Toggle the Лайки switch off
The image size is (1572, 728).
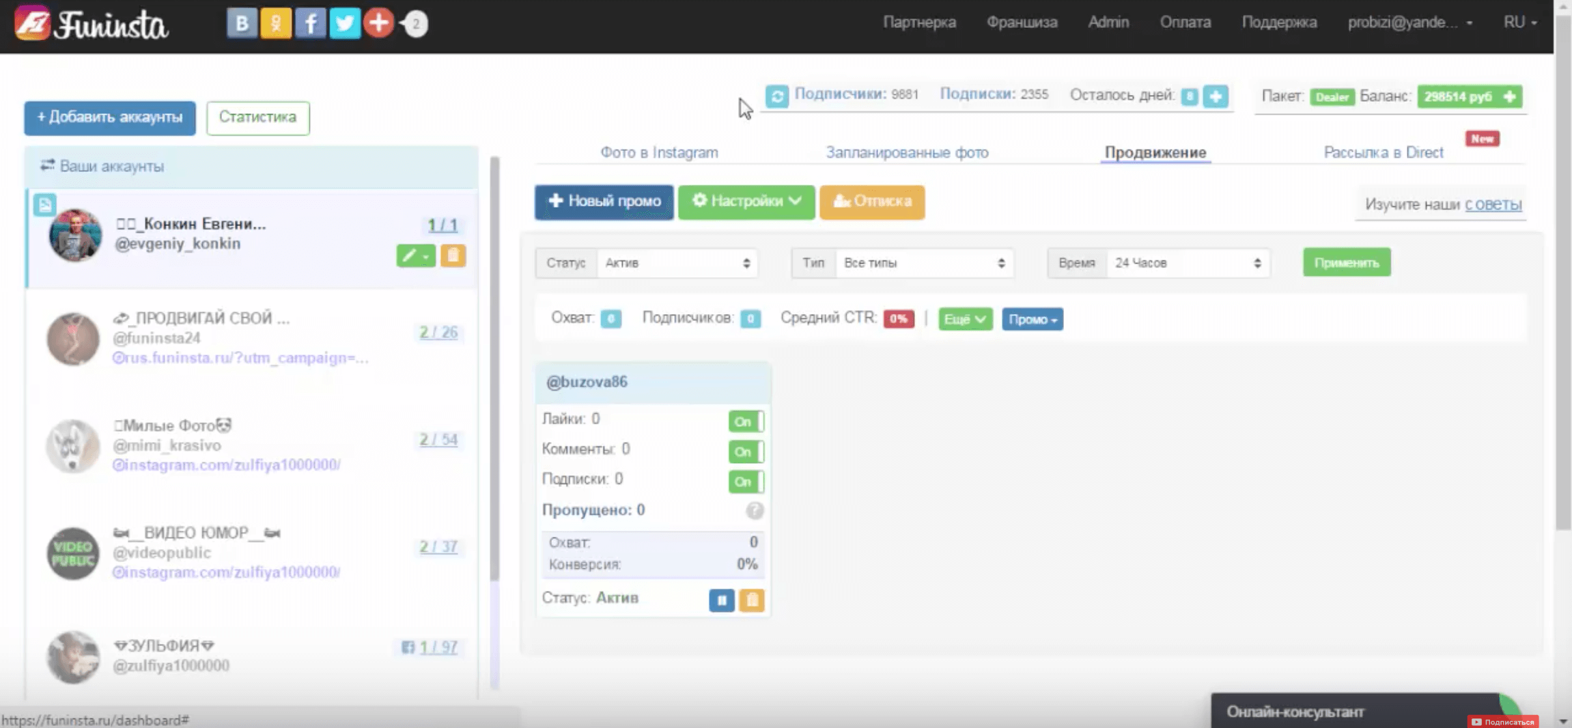[746, 421]
